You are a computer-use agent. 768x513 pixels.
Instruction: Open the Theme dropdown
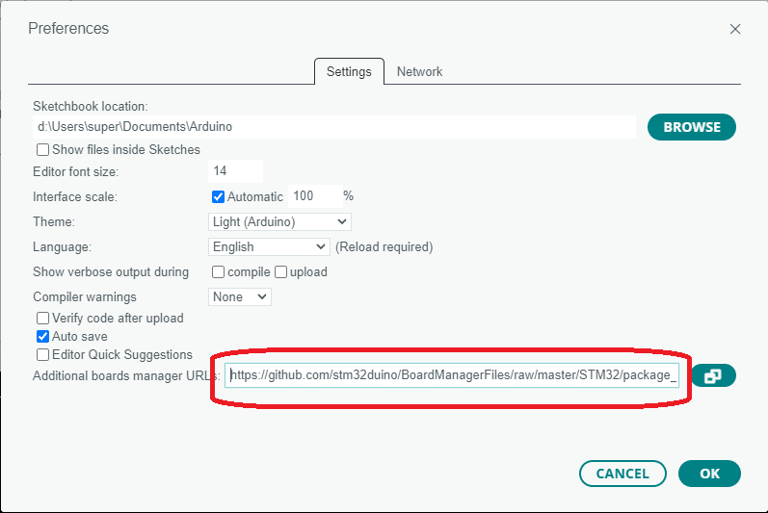click(x=279, y=222)
